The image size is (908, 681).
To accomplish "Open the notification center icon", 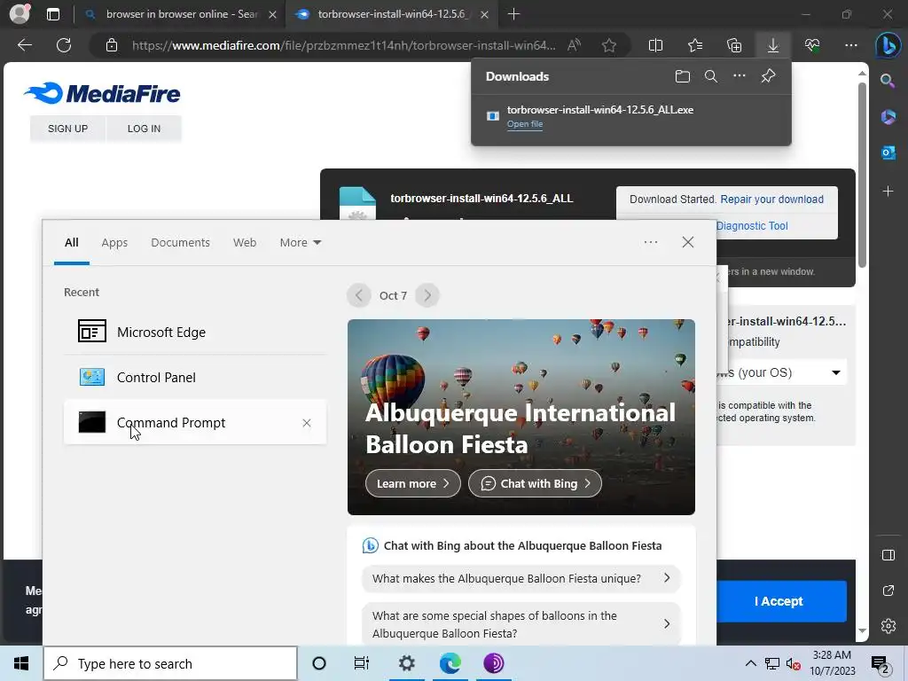I will tap(881, 663).
